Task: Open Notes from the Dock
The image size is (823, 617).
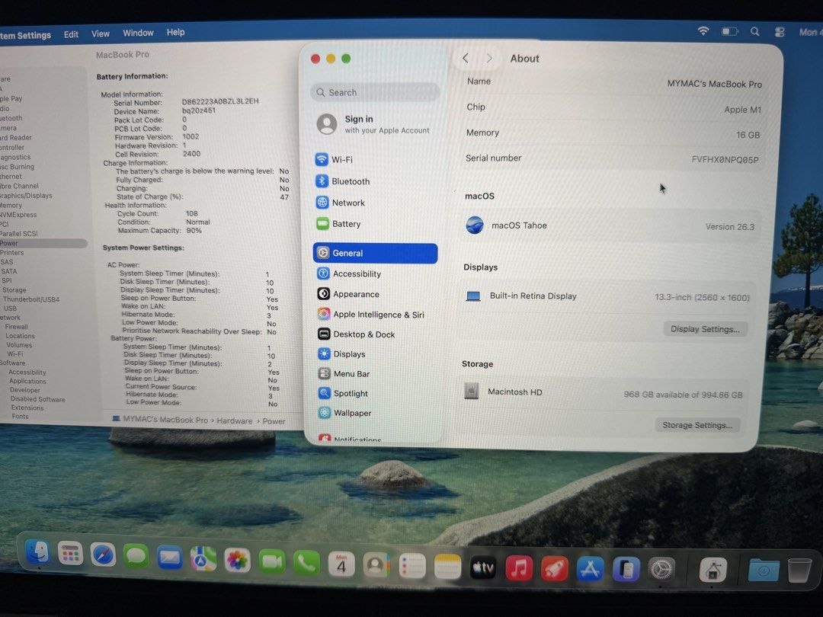Action: 448,567
